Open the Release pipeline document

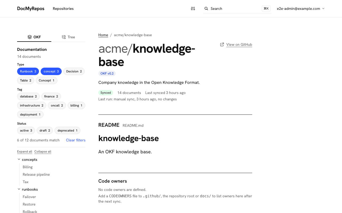coord(36,174)
